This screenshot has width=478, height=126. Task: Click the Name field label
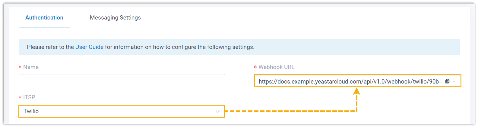click(x=31, y=67)
